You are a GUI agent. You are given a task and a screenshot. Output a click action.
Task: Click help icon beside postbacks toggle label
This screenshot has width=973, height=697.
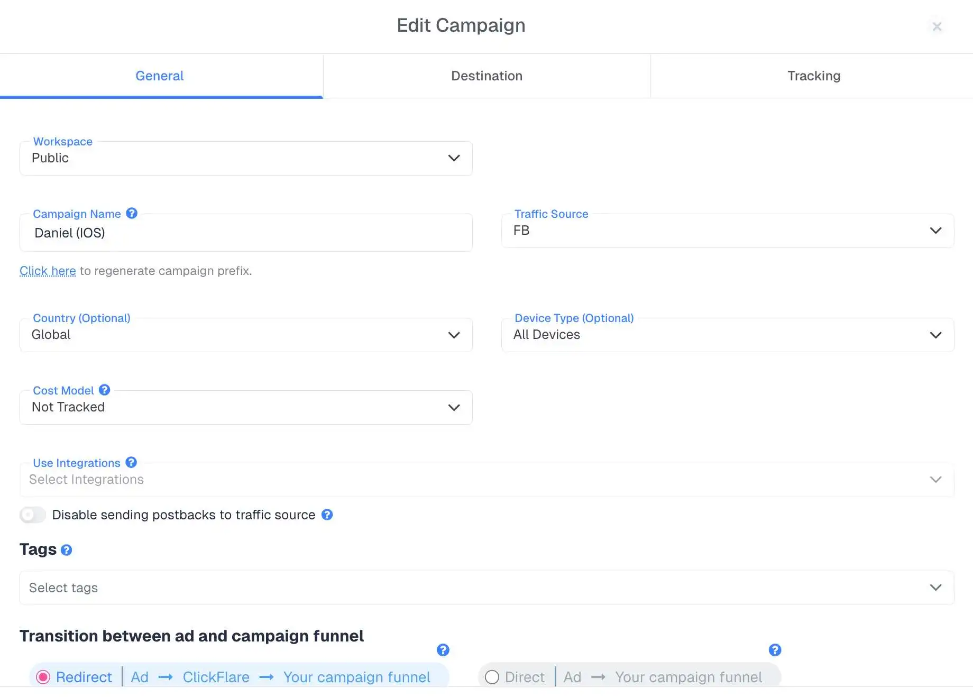click(x=327, y=515)
